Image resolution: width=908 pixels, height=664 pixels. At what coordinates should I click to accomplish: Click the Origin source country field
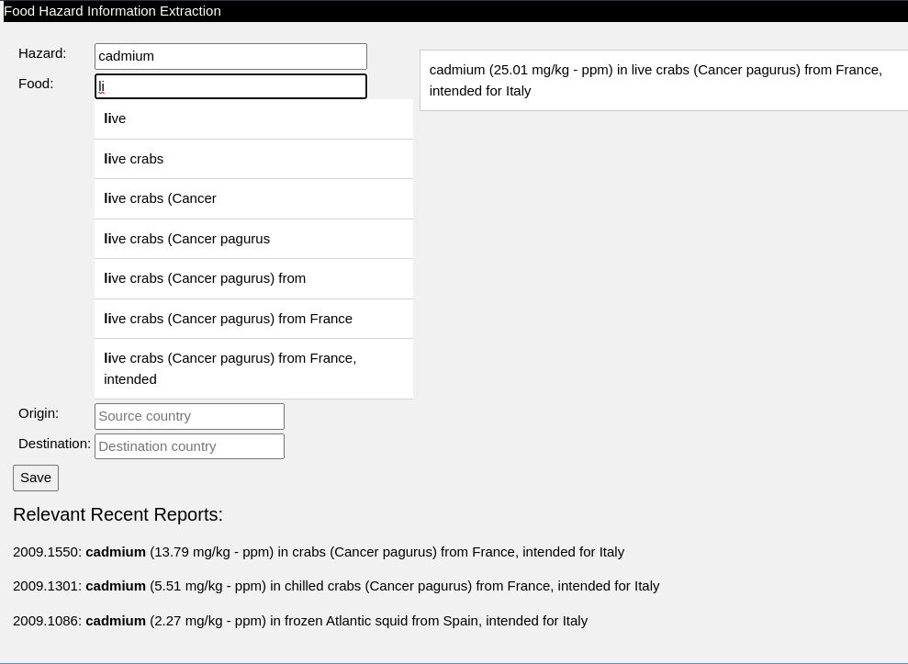(x=189, y=416)
